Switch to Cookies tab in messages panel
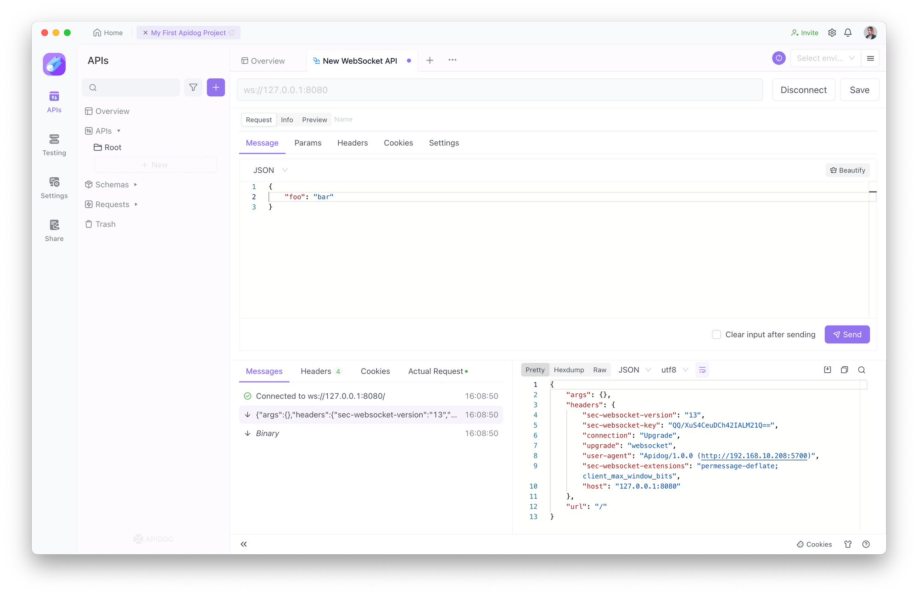918x596 pixels. (x=375, y=371)
